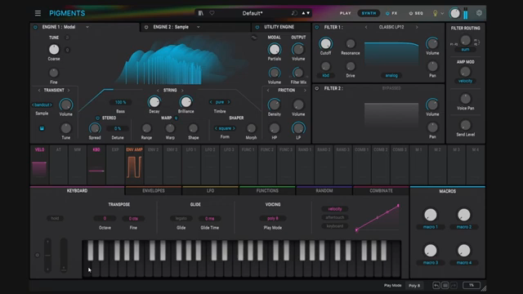The image size is (523, 294).
Task: Click the sound design tips lightbulb icon
Action: (435, 13)
